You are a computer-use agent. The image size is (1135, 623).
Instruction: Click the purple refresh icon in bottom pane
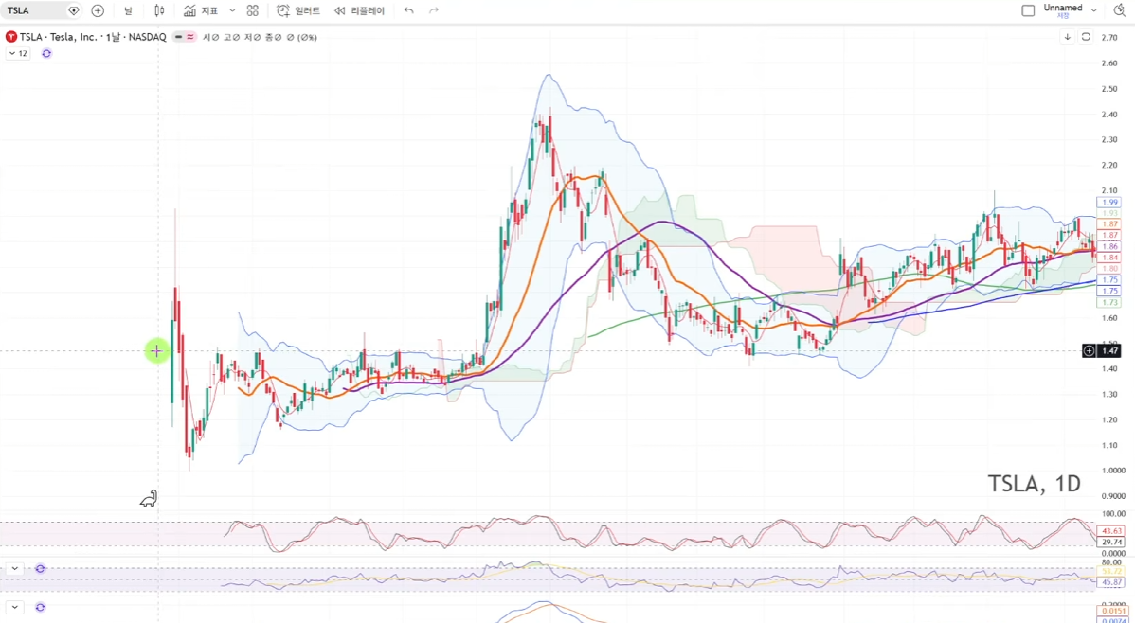(x=41, y=607)
